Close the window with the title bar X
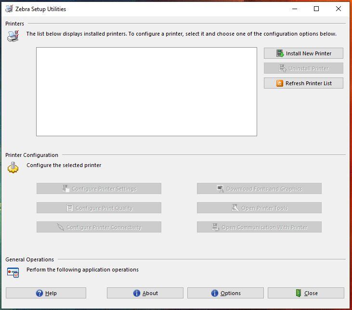 (x=339, y=9)
